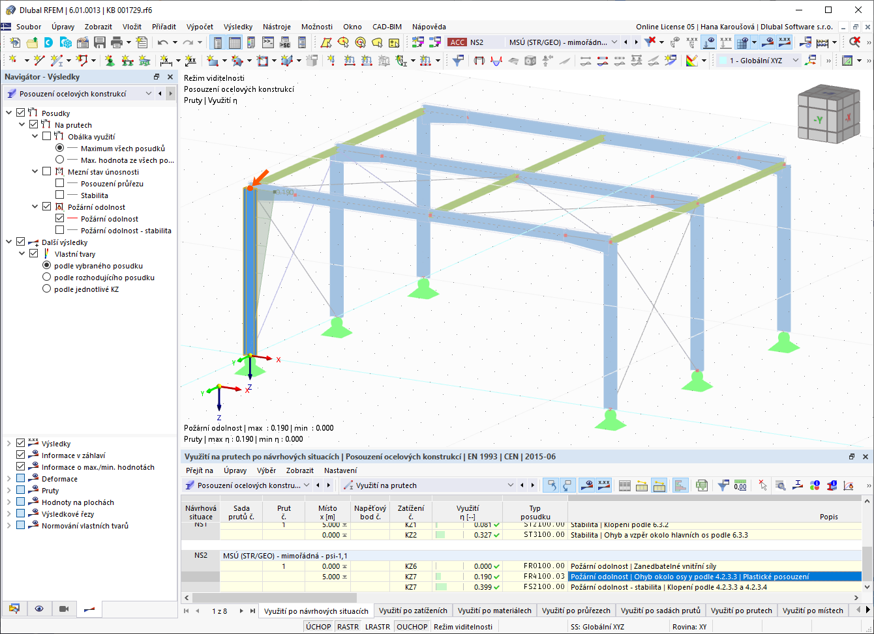The width and height of the screenshot is (874, 634).
Task: Select podle jednotlivé KZ radio button
Action: click(x=46, y=289)
